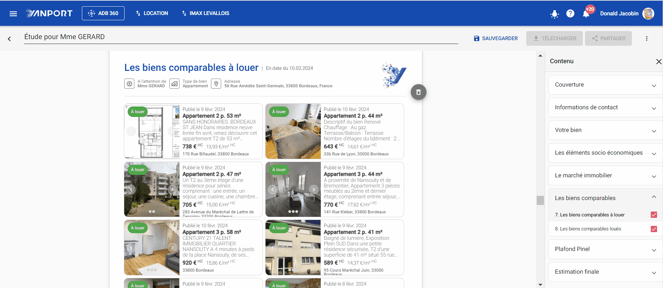Uncheck '7. Les biens comparables à louer'
Screen dimensions: 663x288
click(654, 215)
